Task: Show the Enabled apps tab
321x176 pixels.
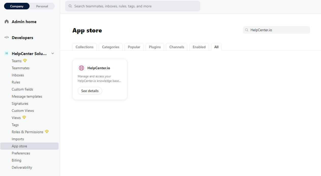Action: pos(199,47)
